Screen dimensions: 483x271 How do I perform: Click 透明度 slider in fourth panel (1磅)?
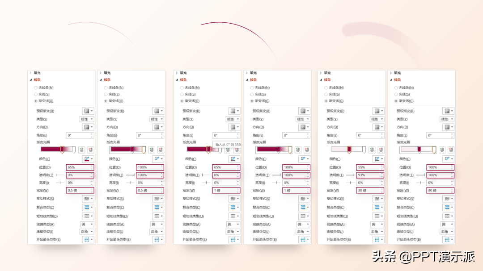click(x=276, y=175)
